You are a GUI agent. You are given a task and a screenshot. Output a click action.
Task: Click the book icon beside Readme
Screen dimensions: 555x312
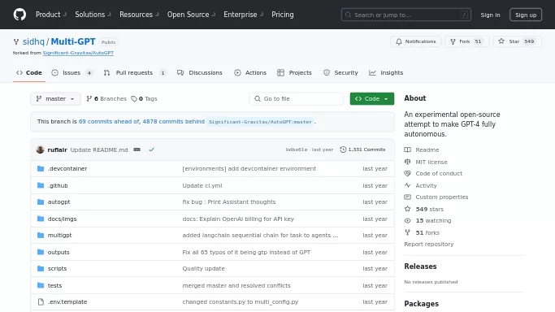[407, 150]
